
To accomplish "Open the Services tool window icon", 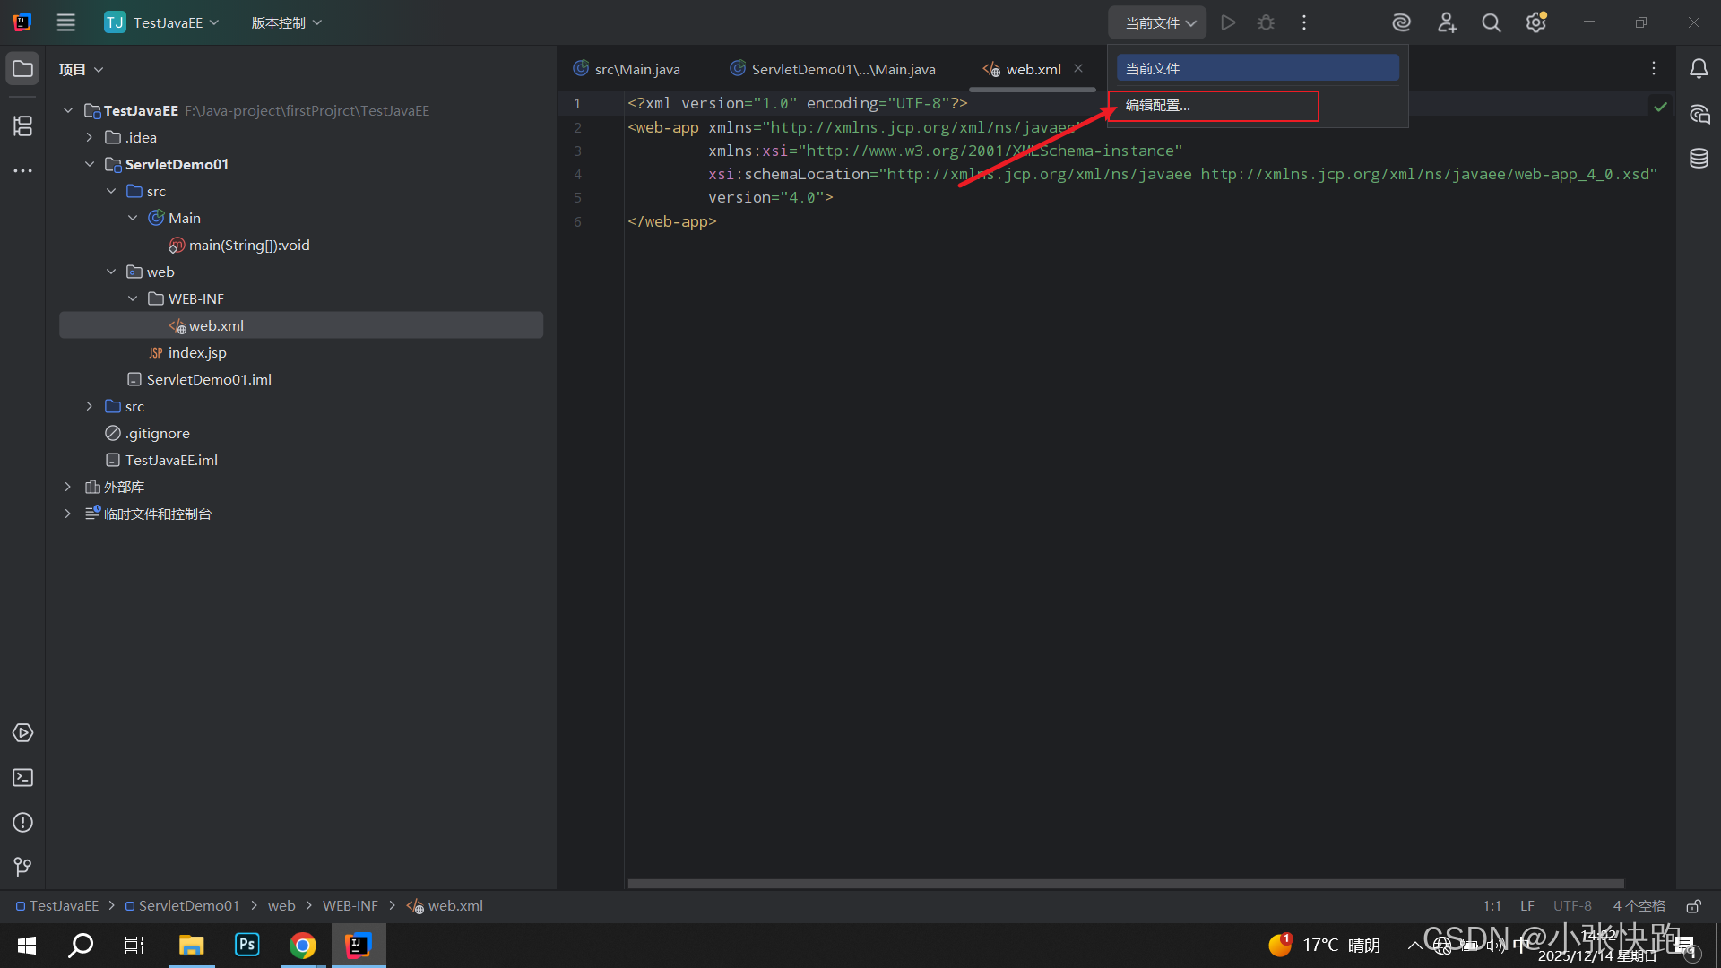I will [x=22, y=732].
